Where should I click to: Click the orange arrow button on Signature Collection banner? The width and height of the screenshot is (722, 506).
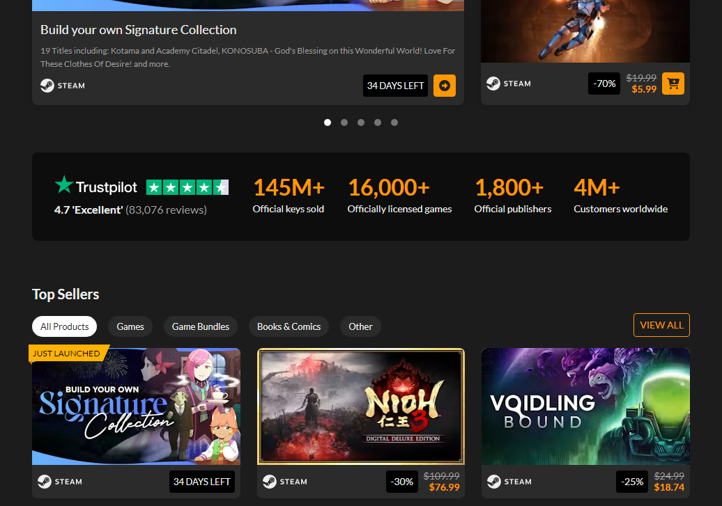point(445,86)
